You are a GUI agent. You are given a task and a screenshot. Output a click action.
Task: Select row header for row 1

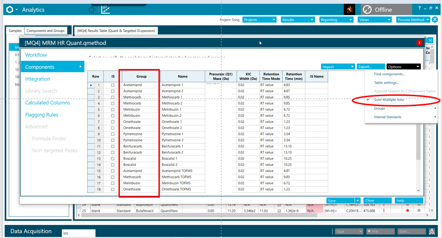pyautogui.click(x=95, y=85)
